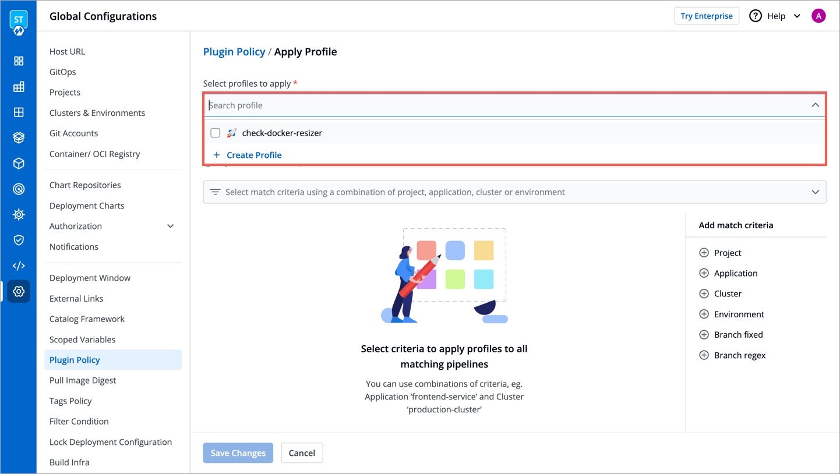Click the gear icon in left sidebar
840x474 pixels.
click(x=19, y=291)
